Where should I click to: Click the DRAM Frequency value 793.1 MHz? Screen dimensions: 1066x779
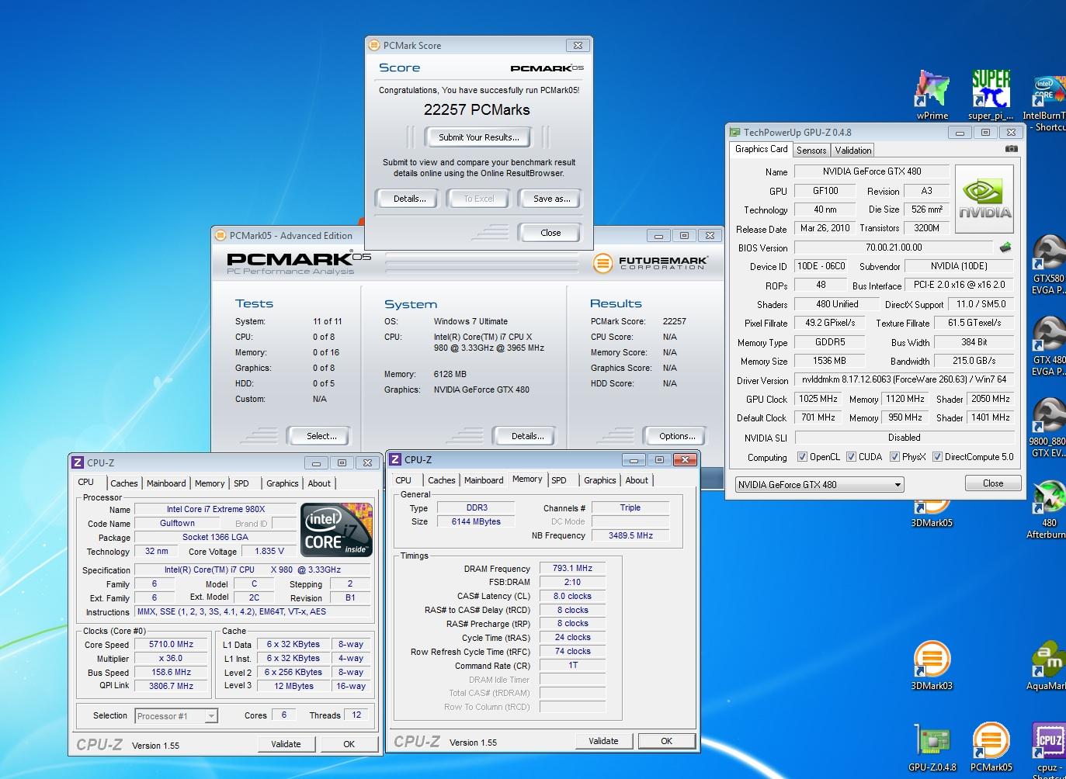(572, 568)
